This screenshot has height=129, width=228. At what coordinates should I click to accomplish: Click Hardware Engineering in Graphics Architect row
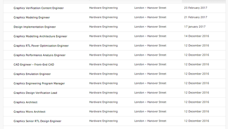(x=103, y=102)
